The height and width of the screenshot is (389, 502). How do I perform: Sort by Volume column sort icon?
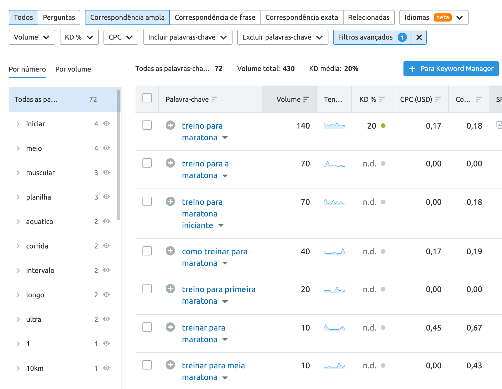(x=306, y=100)
